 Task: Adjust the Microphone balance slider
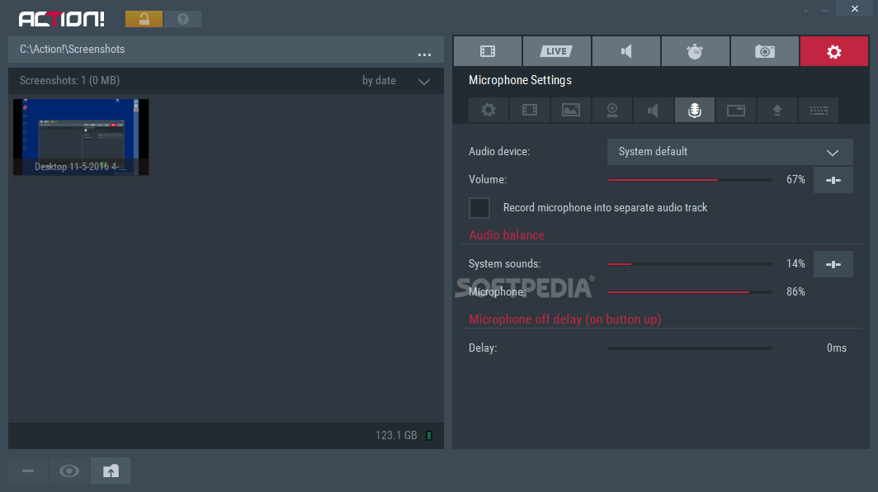point(690,292)
